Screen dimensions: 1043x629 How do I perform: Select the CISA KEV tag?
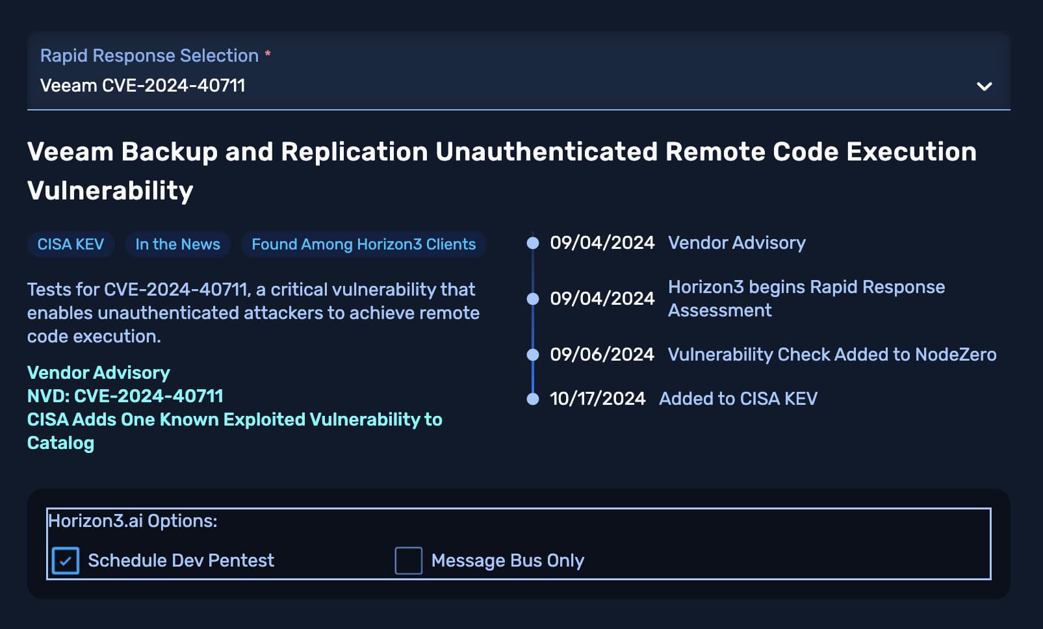click(71, 244)
